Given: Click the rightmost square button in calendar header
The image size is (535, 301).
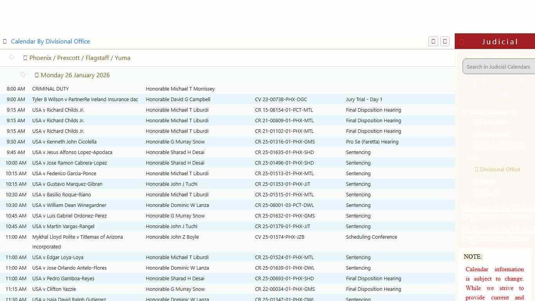Looking at the screenshot, I should (x=445, y=42).
